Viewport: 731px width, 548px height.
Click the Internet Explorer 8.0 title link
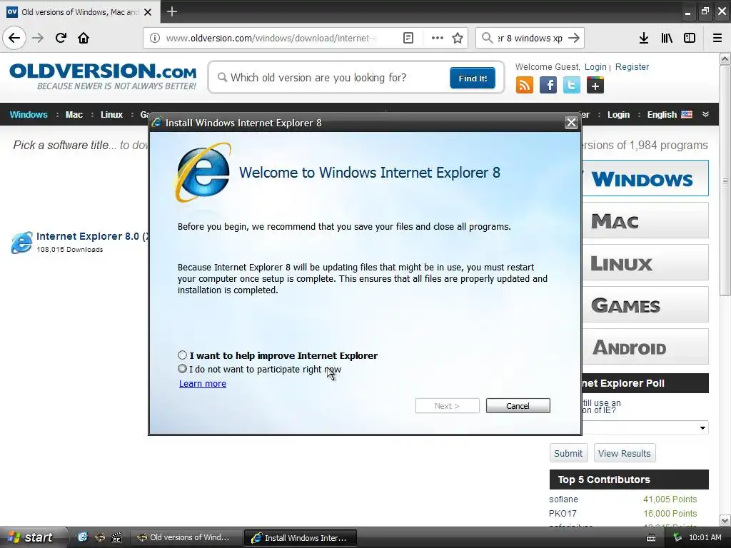(93, 236)
